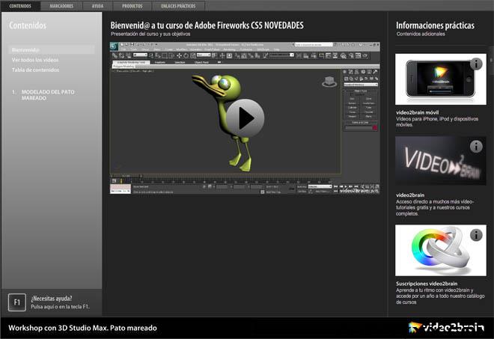Click the 'Informaciones prácticas' heading

click(x=435, y=25)
